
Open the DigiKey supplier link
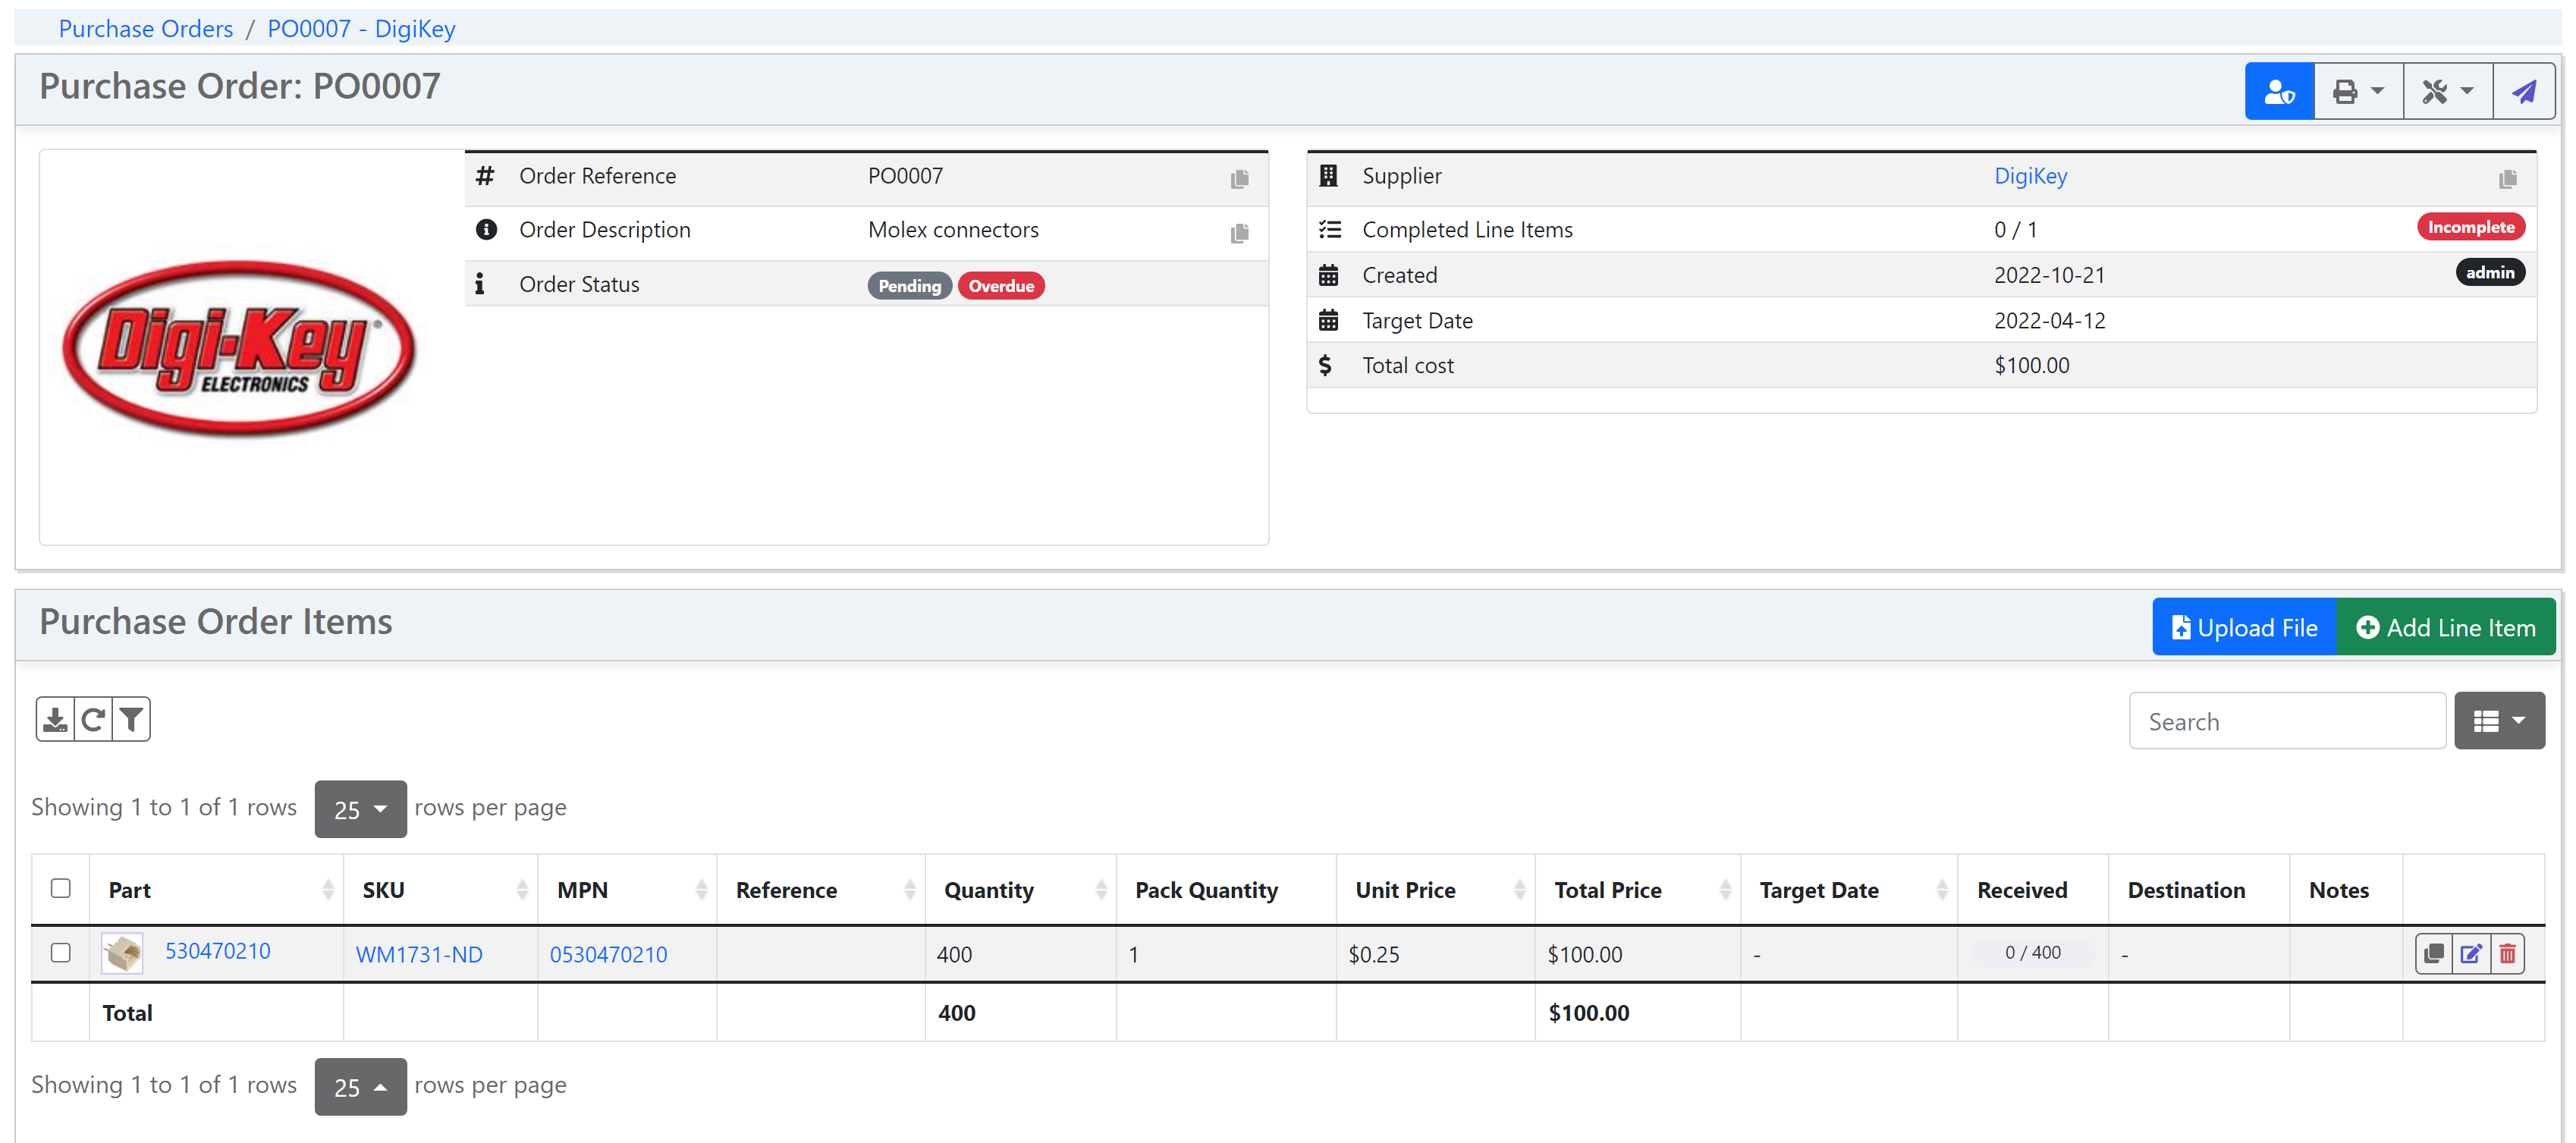click(2030, 176)
